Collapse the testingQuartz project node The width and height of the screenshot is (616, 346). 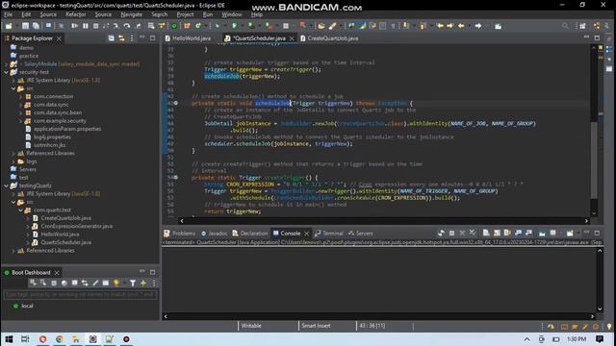pyautogui.click(x=7, y=185)
